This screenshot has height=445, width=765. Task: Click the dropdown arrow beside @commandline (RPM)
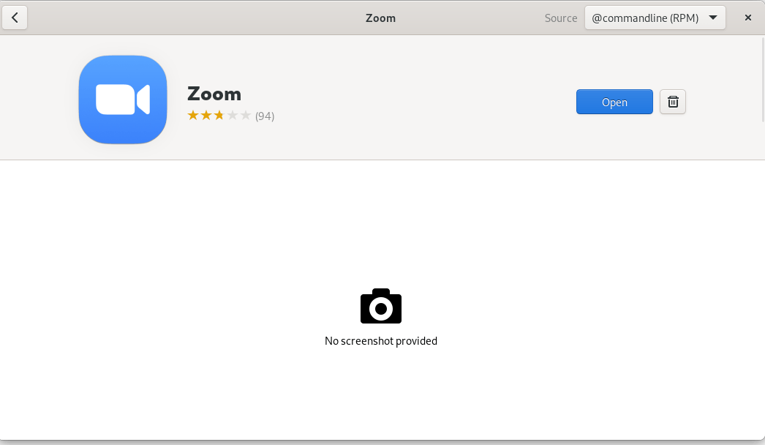point(712,18)
